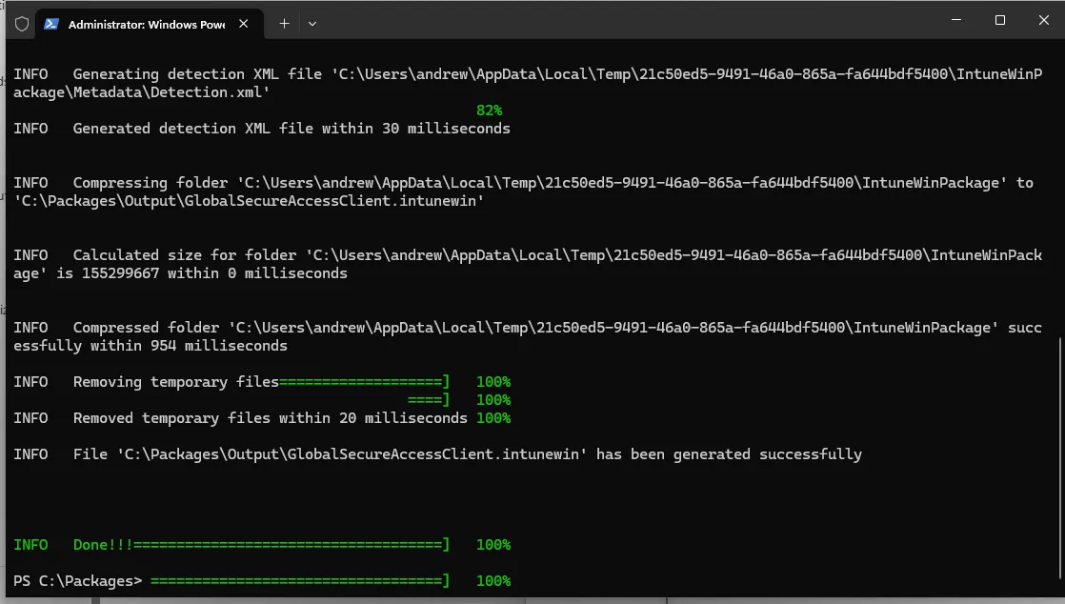Viewport: 1065px width, 604px height.
Task: Select the Administrator: Windows PowerShell tab
Action: pos(149,24)
